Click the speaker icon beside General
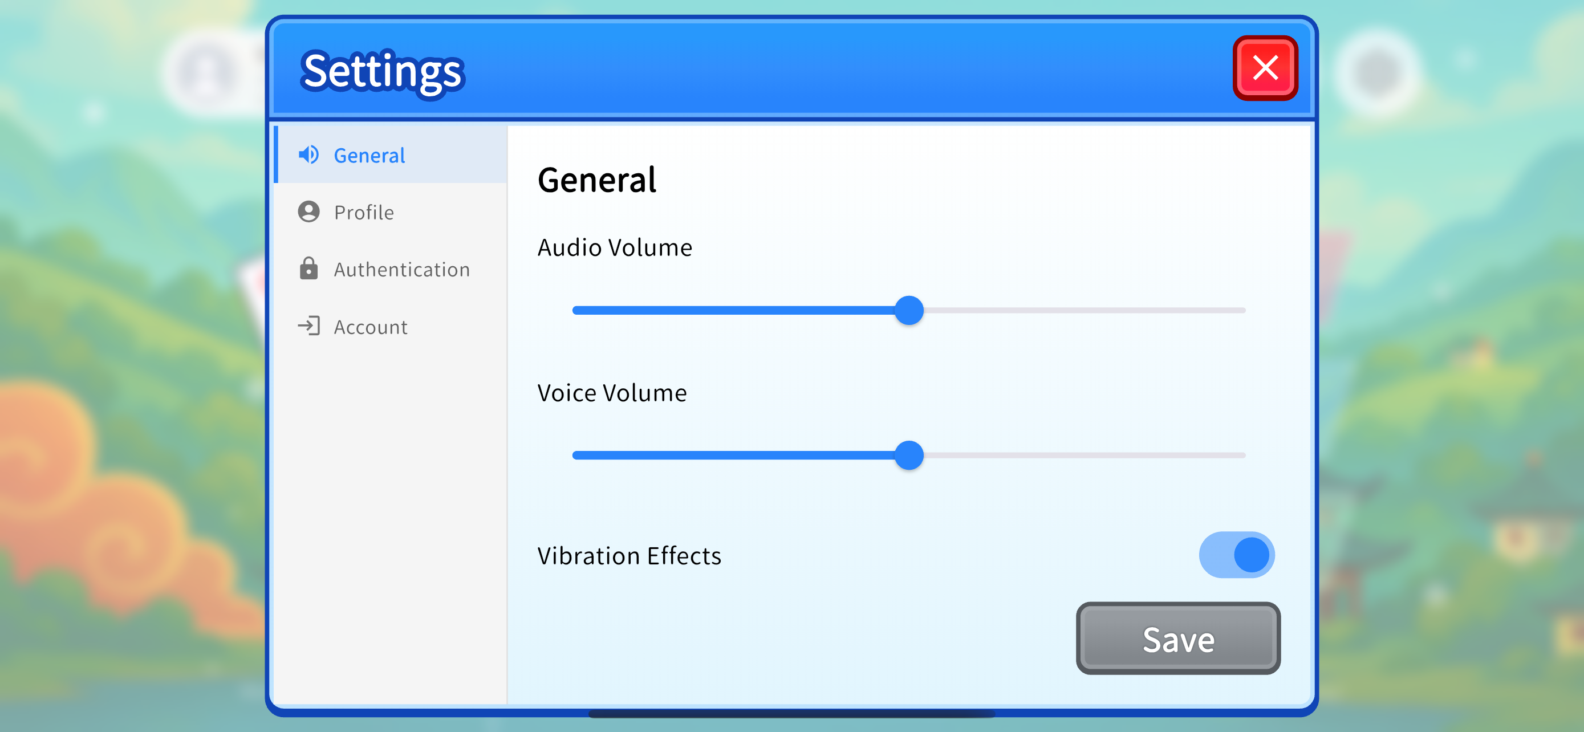 [308, 155]
